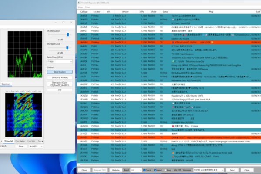Click the Stop Modem button
The image size is (261, 174).
(60, 72)
